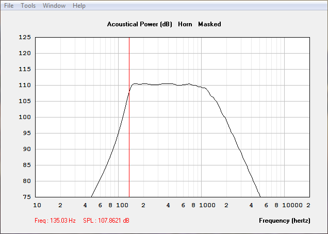Click the 100 x-axis label
The image size is (328, 234).
point(122,205)
